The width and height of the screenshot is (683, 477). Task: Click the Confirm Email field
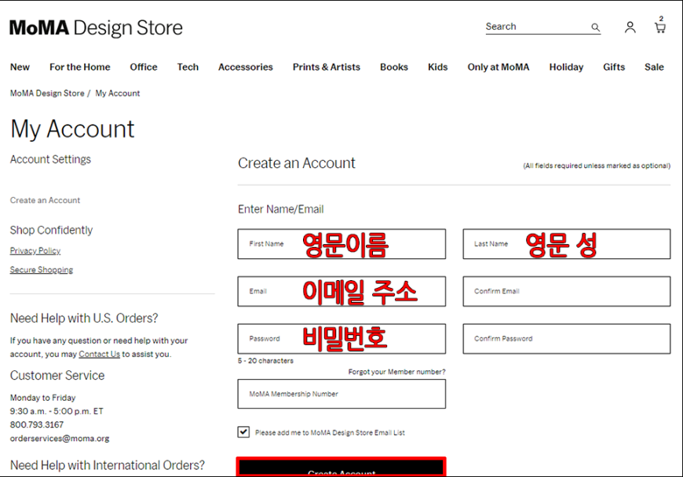(567, 291)
